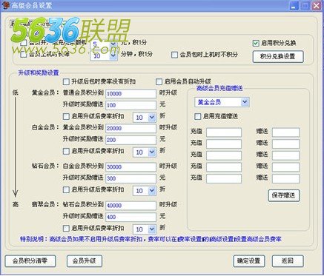The height and width of the screenshot is (276, 324).
Task: Open the 元，积1分 amount dropdown showing 5
Action: point(113,44)
